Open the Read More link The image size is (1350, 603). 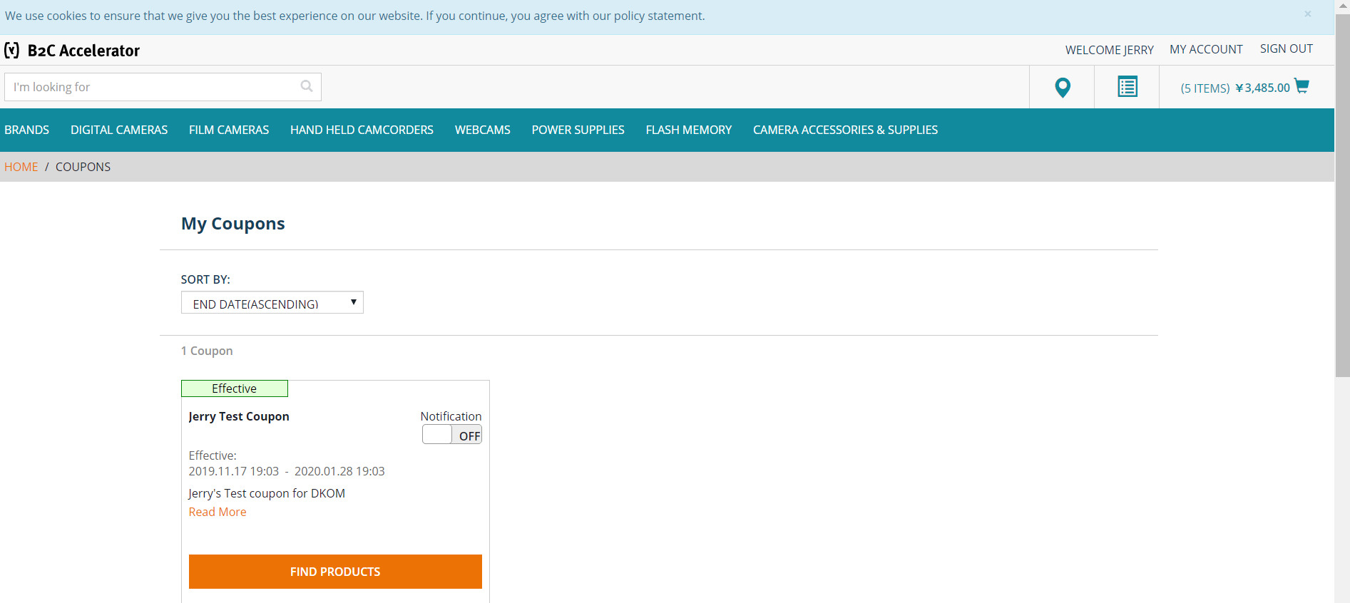[x=218, y=512]
